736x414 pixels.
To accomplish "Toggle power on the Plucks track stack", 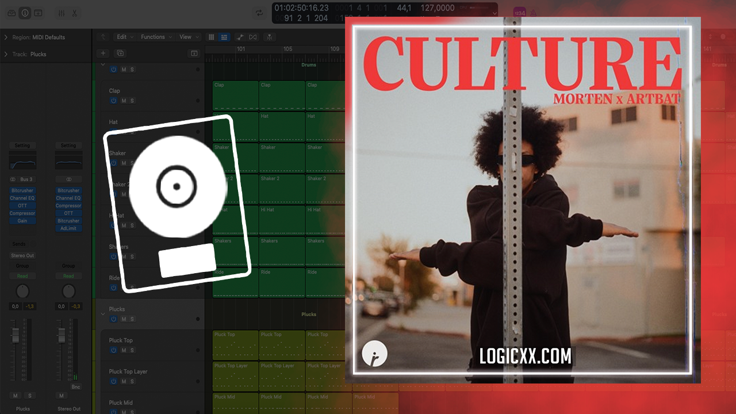I will pos(114,319).
